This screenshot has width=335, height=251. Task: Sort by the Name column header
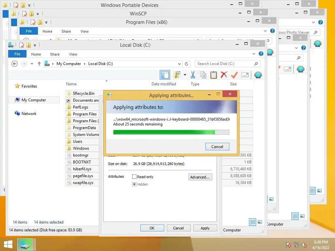[x=71, y=84]
